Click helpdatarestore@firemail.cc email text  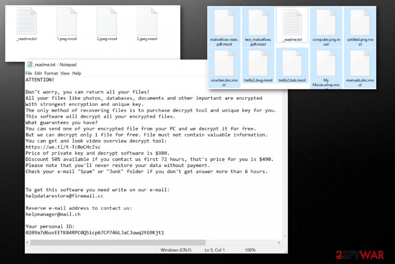(x=64, y=196)
